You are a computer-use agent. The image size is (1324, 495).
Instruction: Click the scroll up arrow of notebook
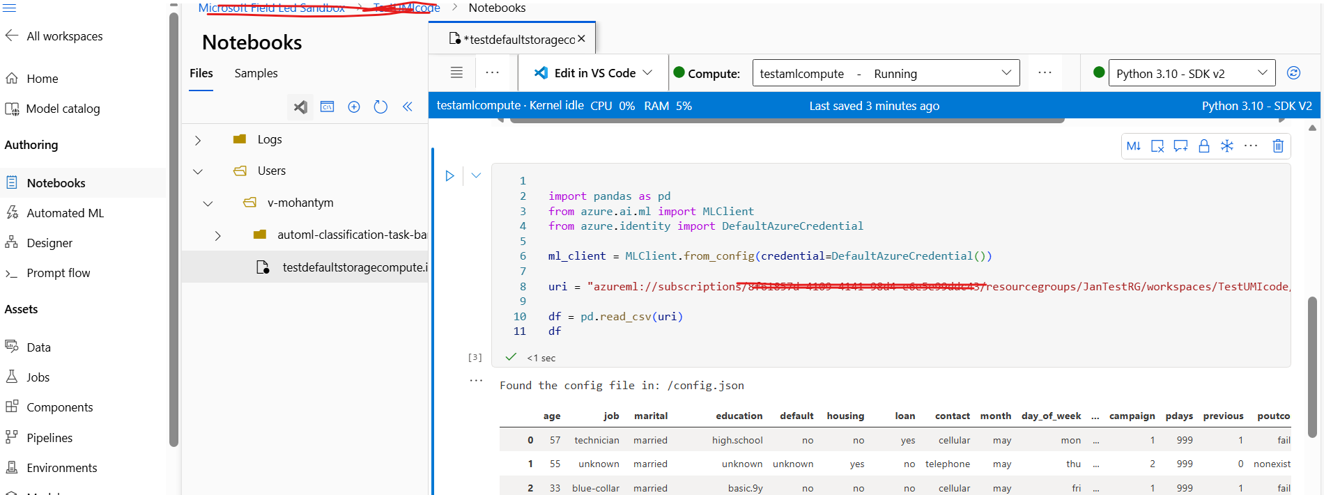[1312, 128]
